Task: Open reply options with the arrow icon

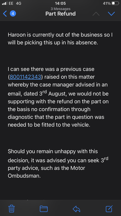Action: click(77, 209)
